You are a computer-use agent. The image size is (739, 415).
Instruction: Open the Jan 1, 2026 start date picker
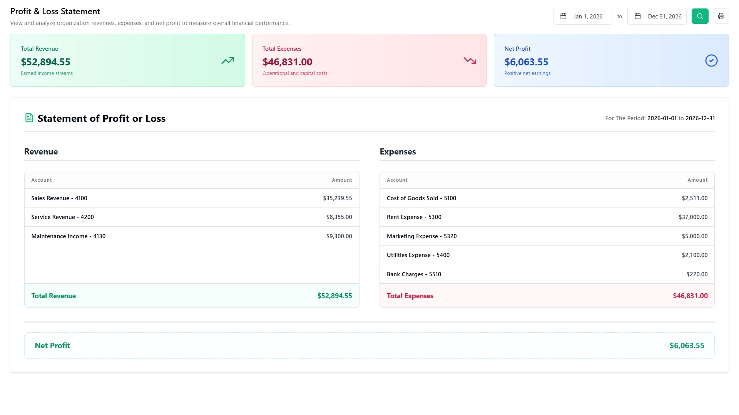583,16
